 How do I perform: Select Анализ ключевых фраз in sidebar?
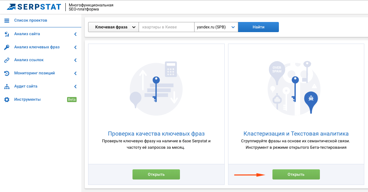coord(37,47)
